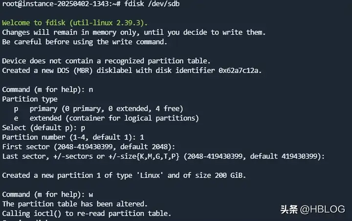The image size is (352, 221).
Task: Click the 'Command (m for help): w' prompt
Action: tap(47, 194)
